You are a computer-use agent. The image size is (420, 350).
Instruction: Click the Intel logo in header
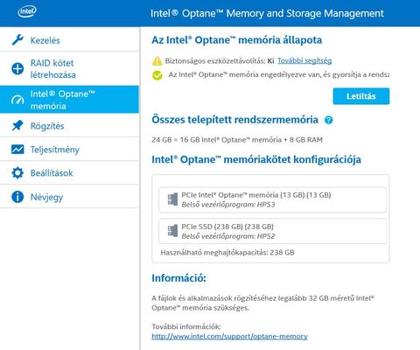point(27,11)
